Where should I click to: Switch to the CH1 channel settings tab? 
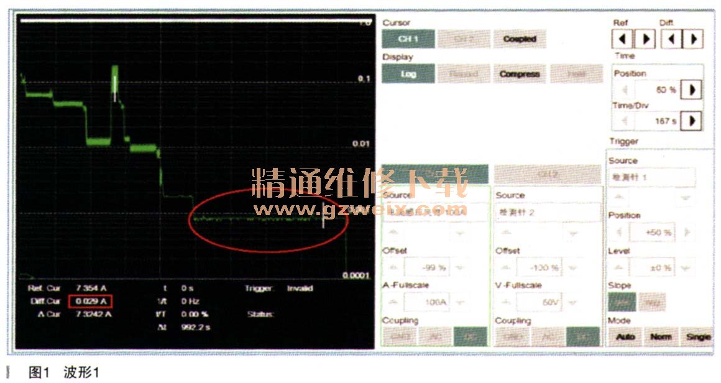click(435, 174)
